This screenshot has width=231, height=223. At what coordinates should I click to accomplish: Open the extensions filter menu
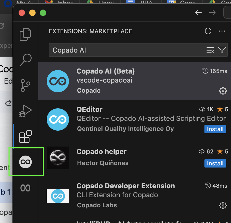pyautogui.click(x=222, y=50)
